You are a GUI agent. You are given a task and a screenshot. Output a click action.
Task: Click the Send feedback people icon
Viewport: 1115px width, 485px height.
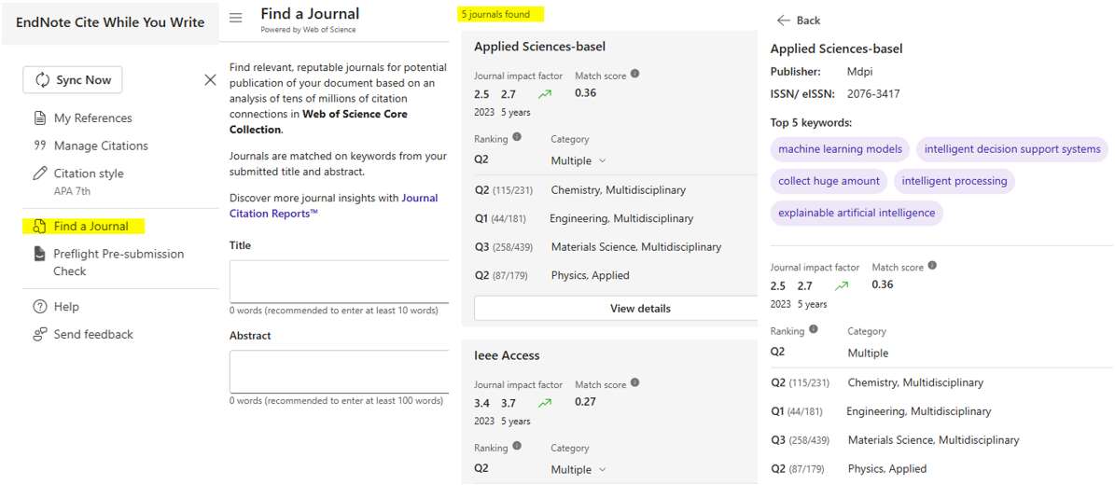click(x=40, y=334)
